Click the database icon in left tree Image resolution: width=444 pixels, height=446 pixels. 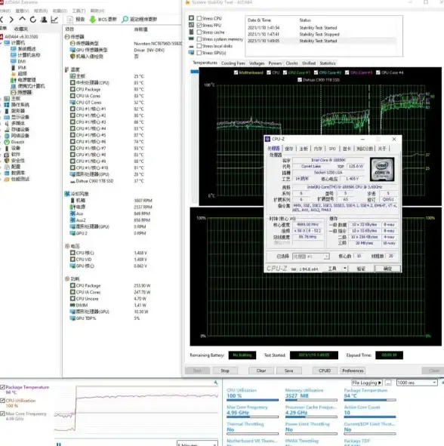pyautogui.click(x=7, y=173)
